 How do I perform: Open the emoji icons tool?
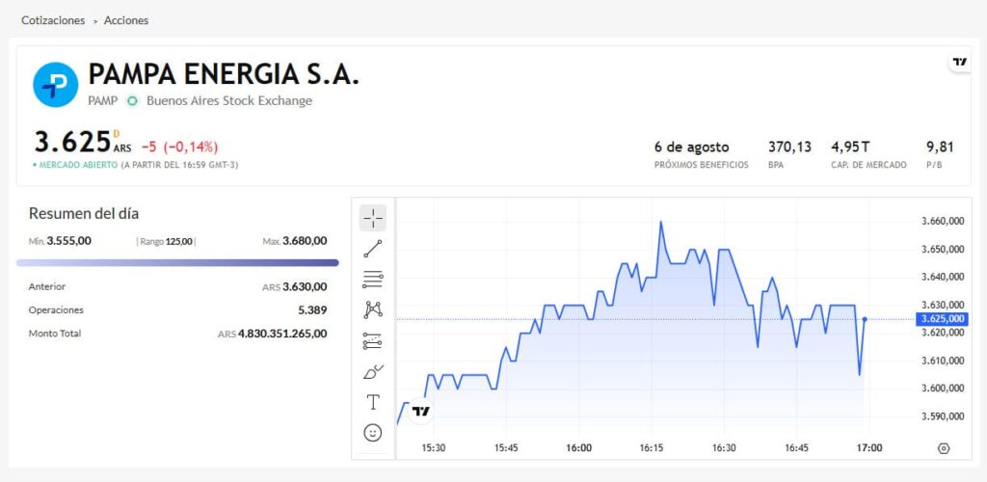click(373, 433)
